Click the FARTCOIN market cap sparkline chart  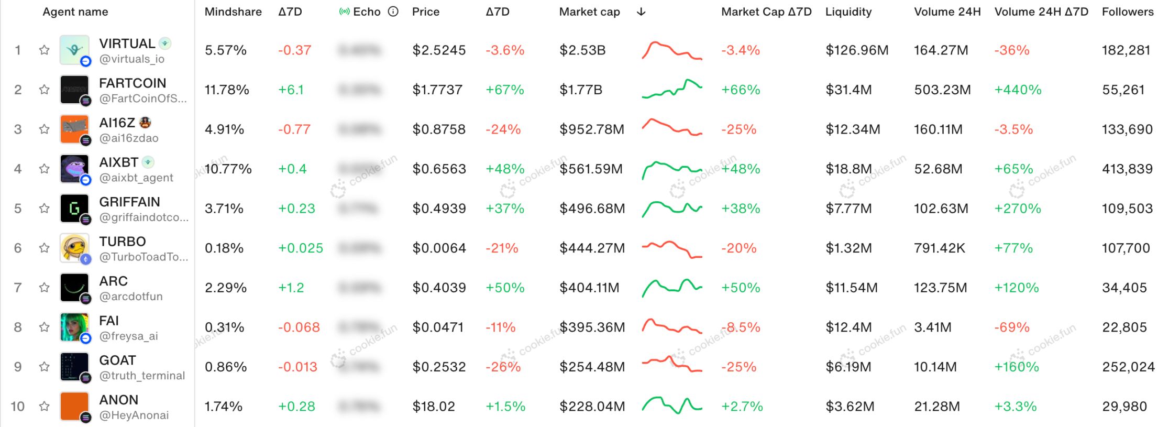[x=671, y=89]
